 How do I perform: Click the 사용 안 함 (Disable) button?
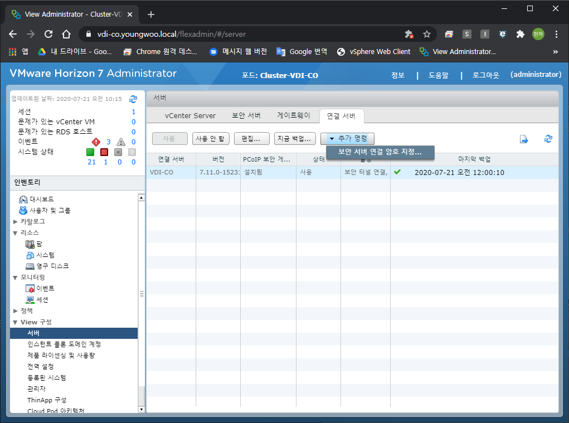(x=211, y=139)
